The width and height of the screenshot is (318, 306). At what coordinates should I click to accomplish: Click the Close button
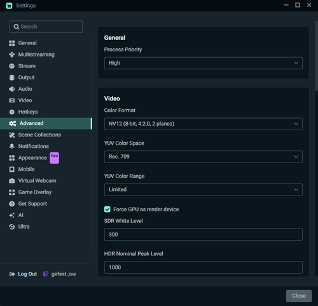299,296
